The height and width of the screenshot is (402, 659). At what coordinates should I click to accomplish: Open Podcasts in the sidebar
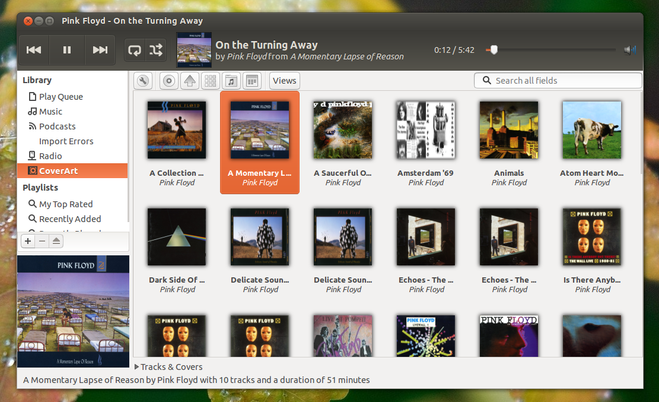72,126
